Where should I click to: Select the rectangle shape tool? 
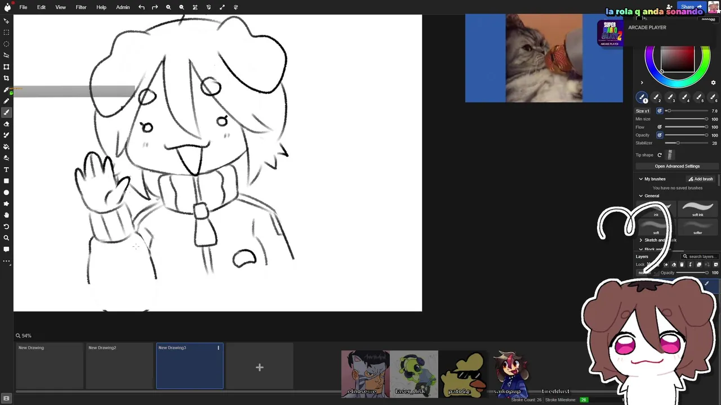[x=6, y=181]
